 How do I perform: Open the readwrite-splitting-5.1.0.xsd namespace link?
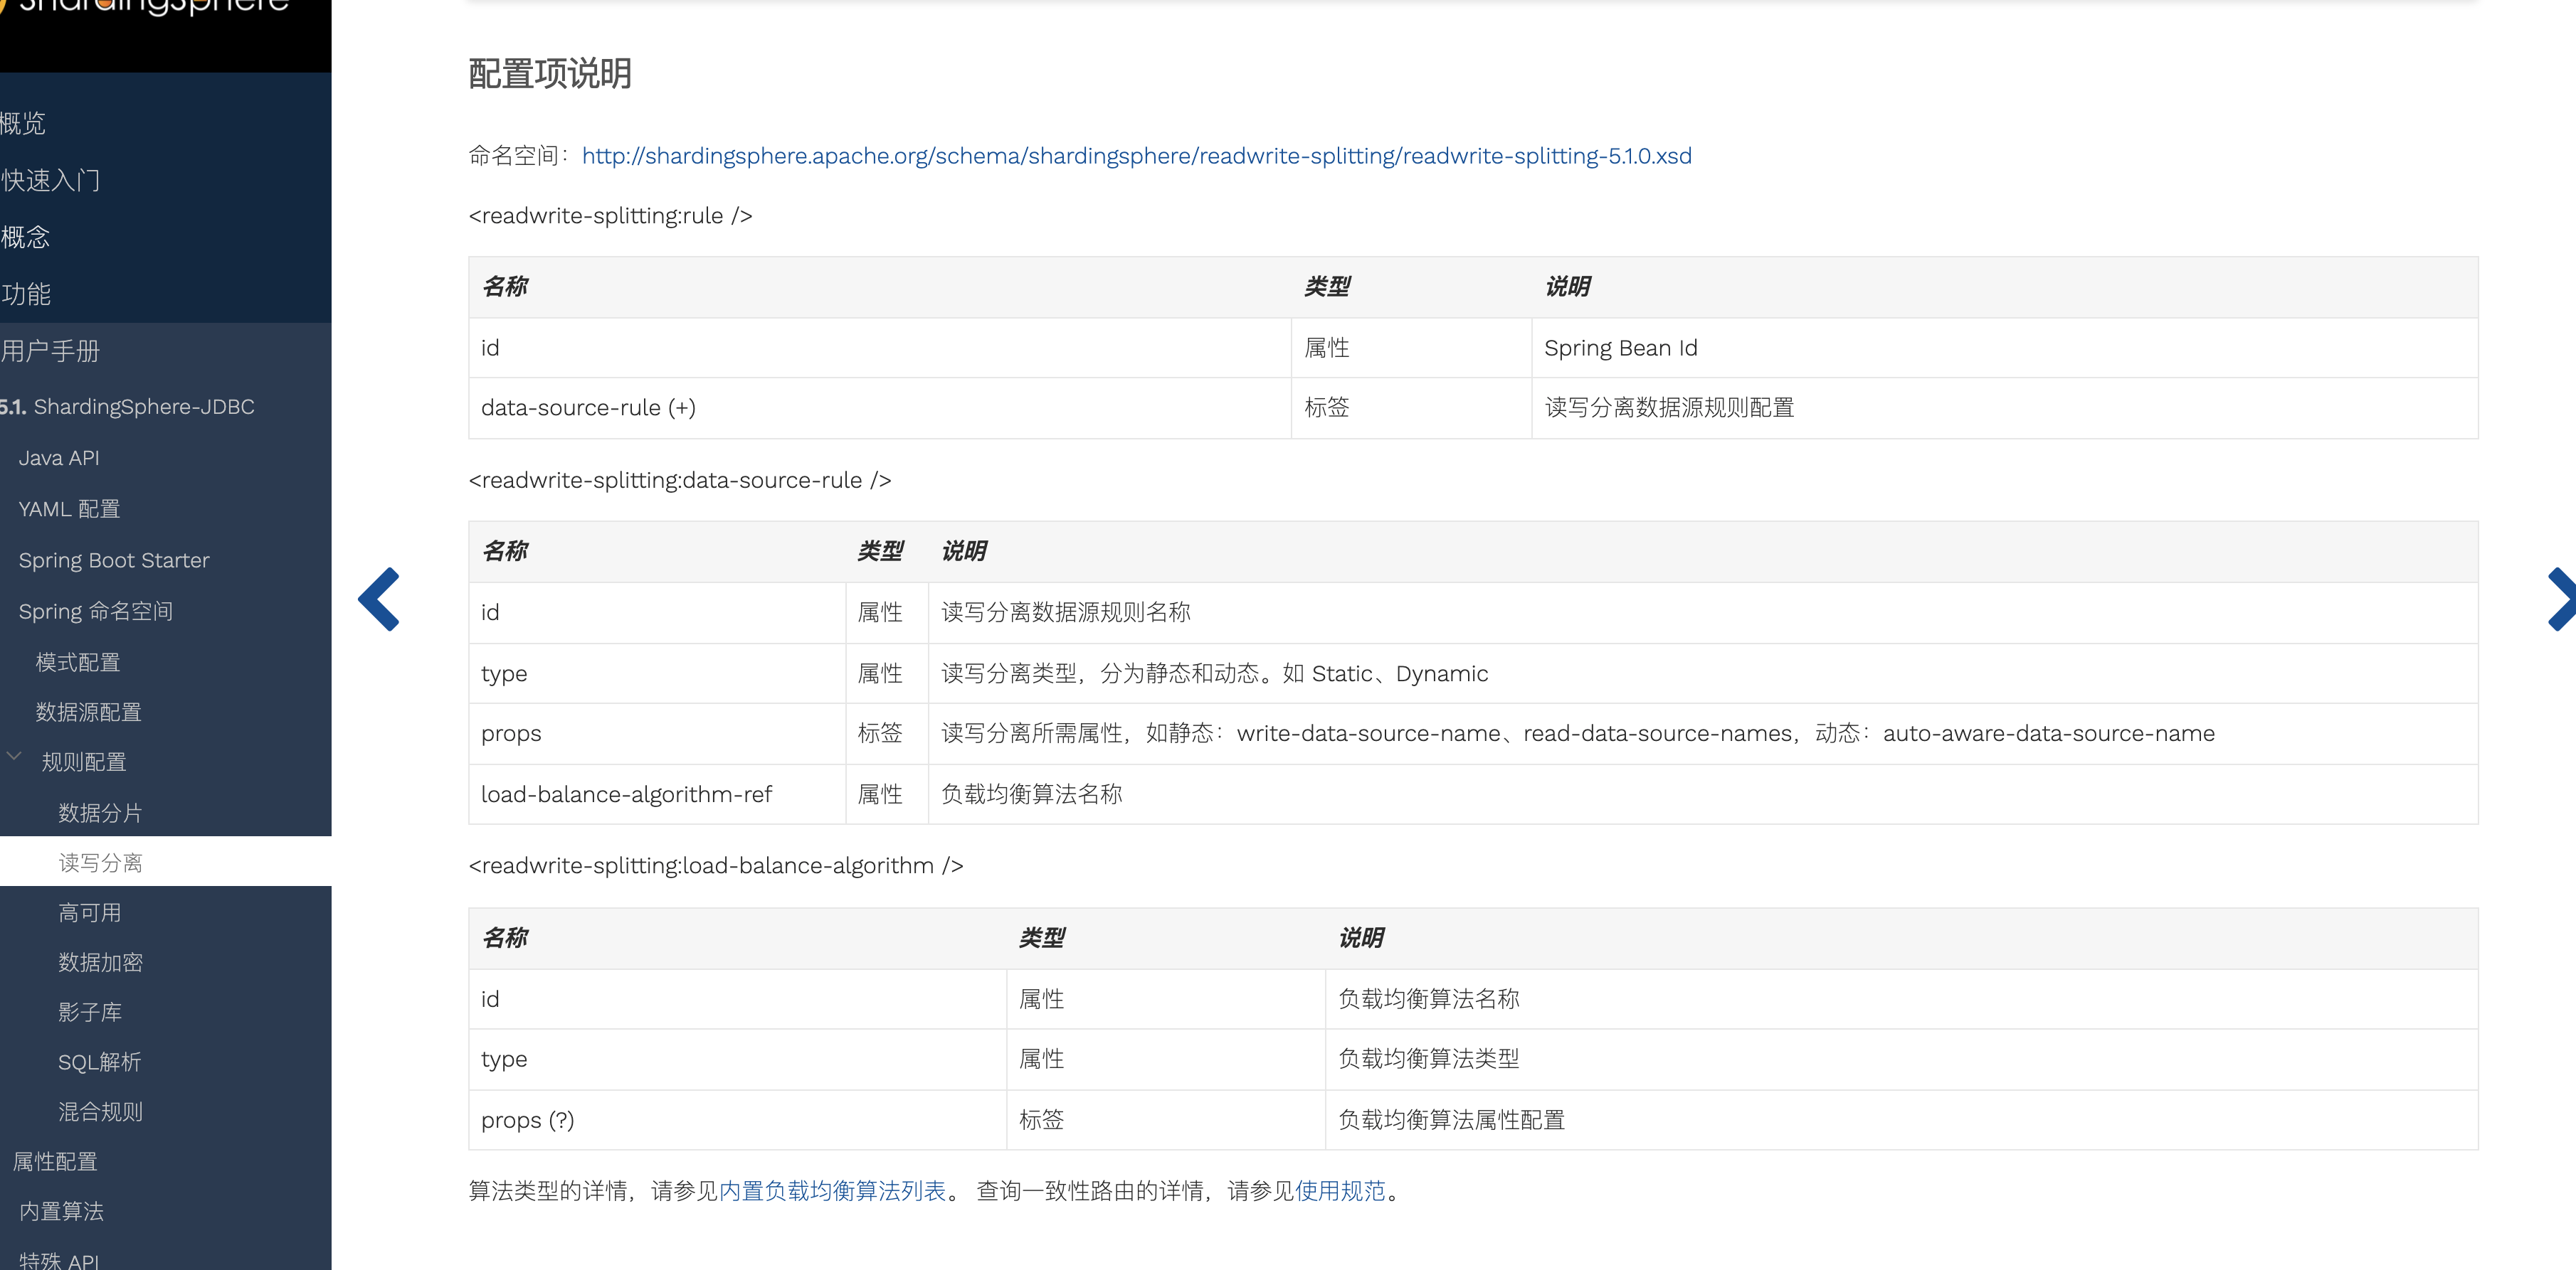coord(1136,156)
